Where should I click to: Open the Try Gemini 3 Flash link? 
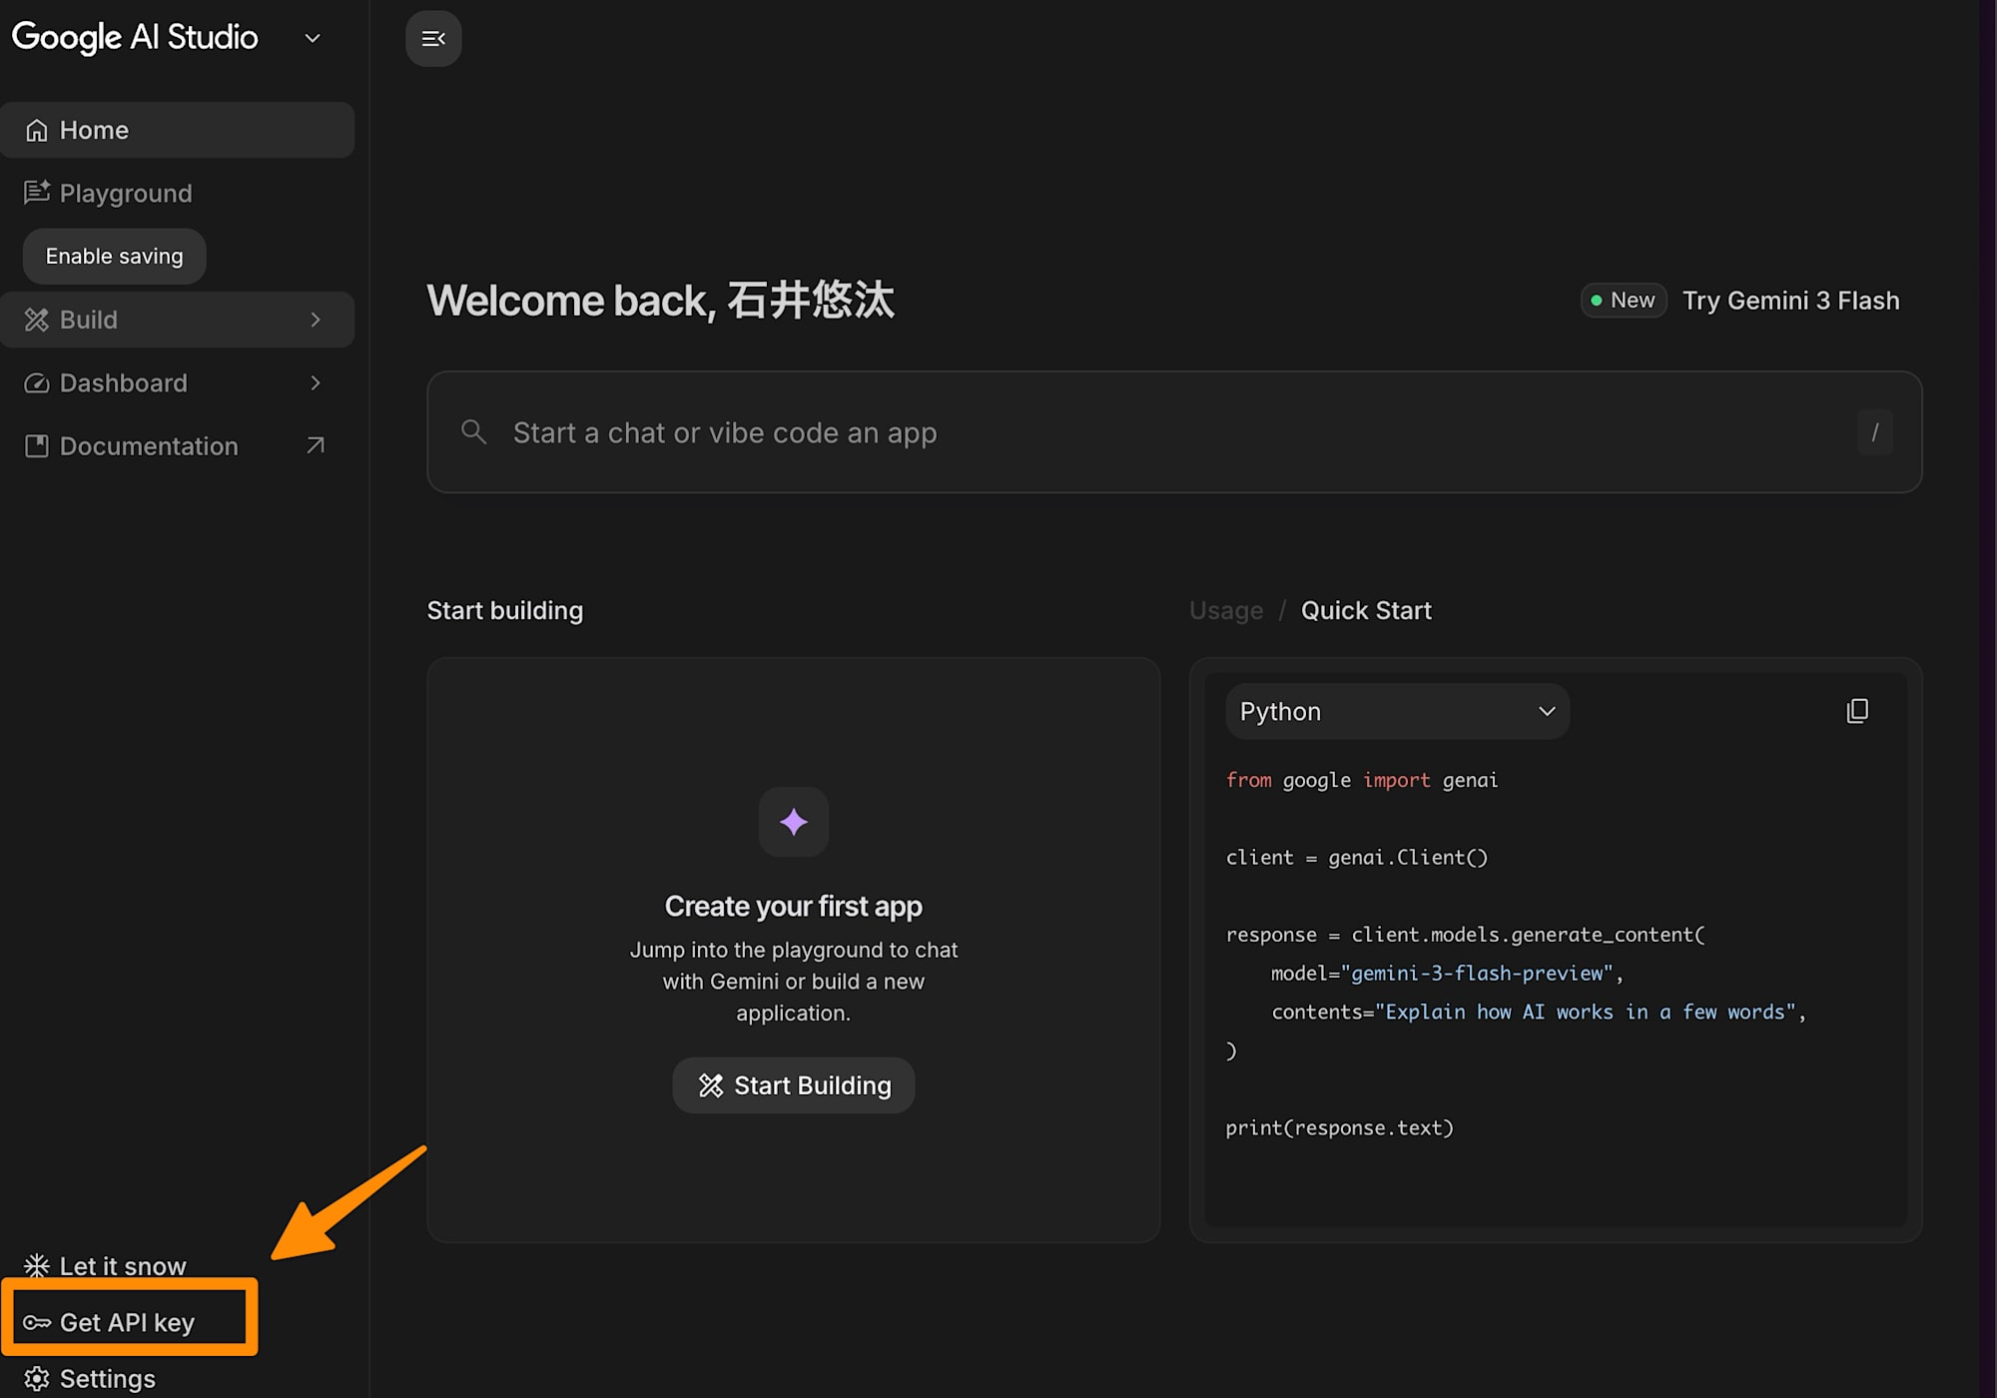pos(1789,301)
